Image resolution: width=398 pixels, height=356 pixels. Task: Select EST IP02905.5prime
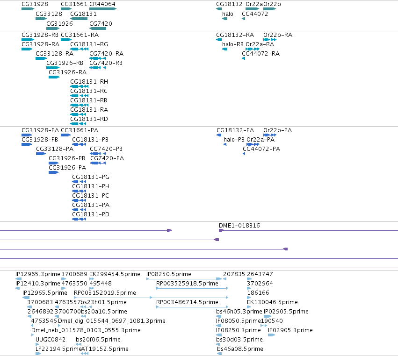268,316
